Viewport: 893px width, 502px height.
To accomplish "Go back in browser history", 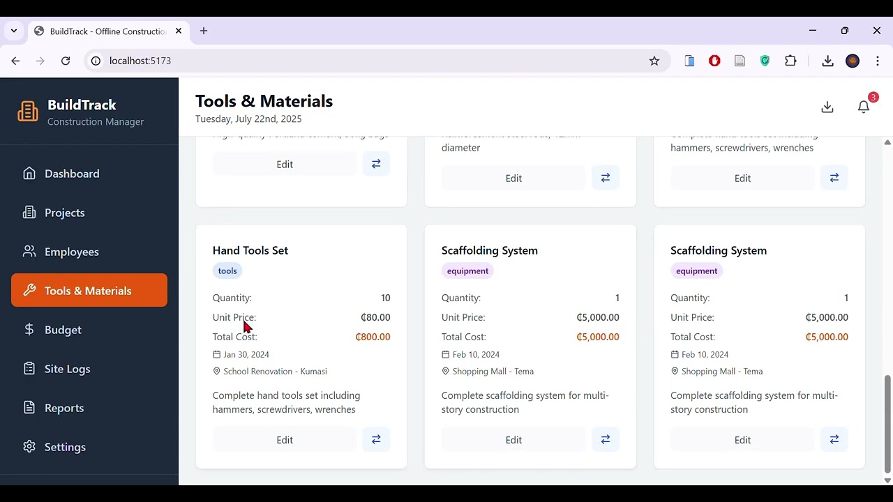I will coord(15,61).
